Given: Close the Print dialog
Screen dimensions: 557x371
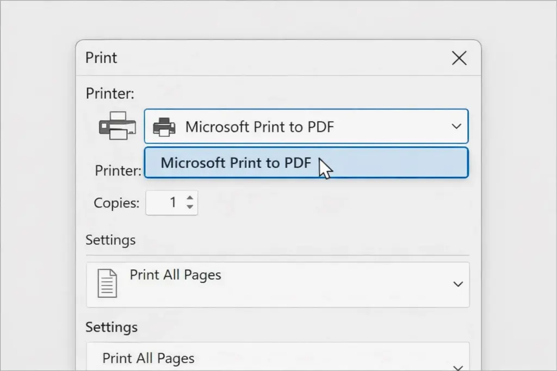Looking at the screenshot, I should pyautogui.click(x=459, y=58).
